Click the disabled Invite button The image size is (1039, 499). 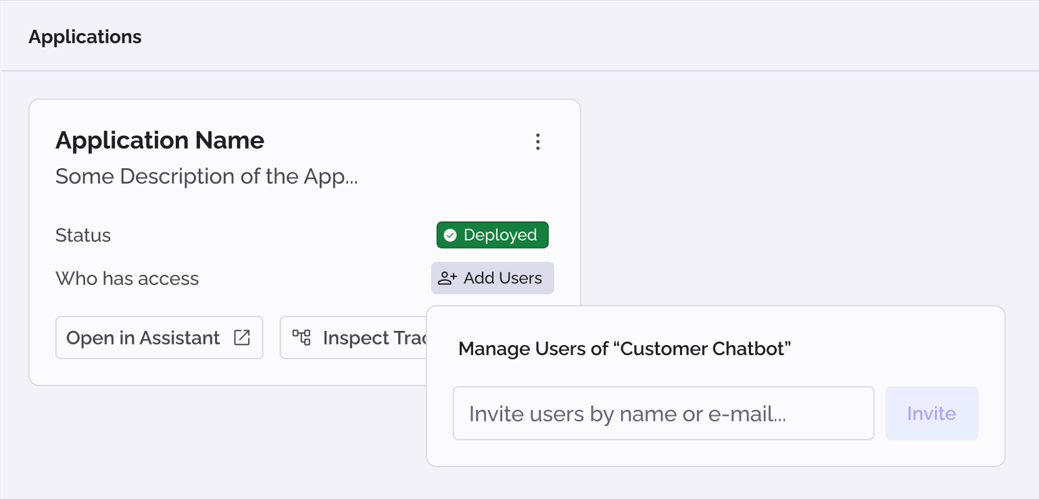(x=932, y=413)
